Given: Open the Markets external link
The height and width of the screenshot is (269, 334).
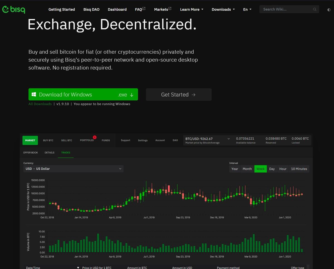Looking at the screenshot, I should 163,9.
